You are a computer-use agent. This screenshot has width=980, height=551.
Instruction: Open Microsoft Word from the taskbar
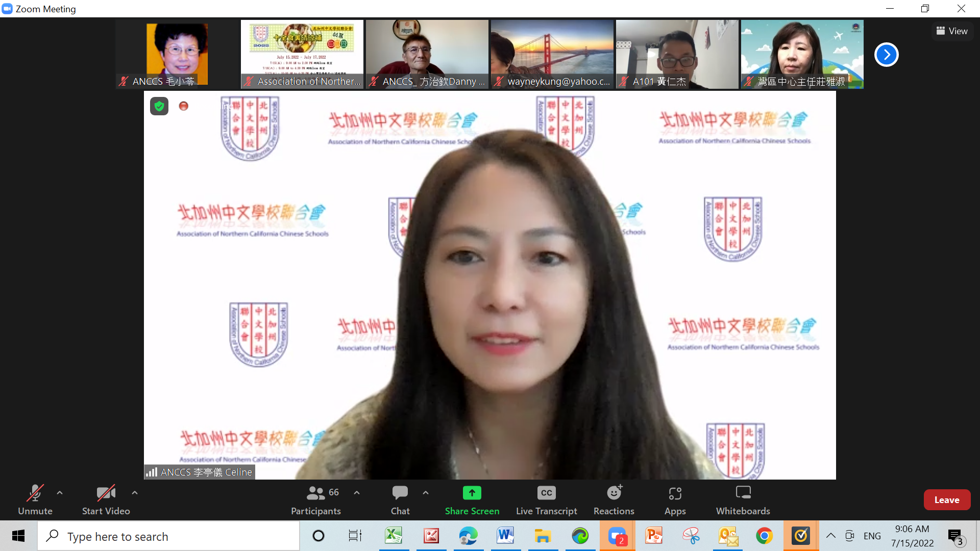[x=505, y=536]
